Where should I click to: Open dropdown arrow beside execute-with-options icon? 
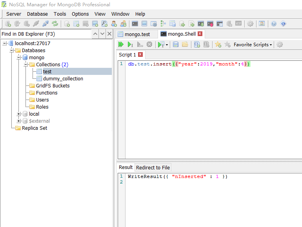click(167, 45)
